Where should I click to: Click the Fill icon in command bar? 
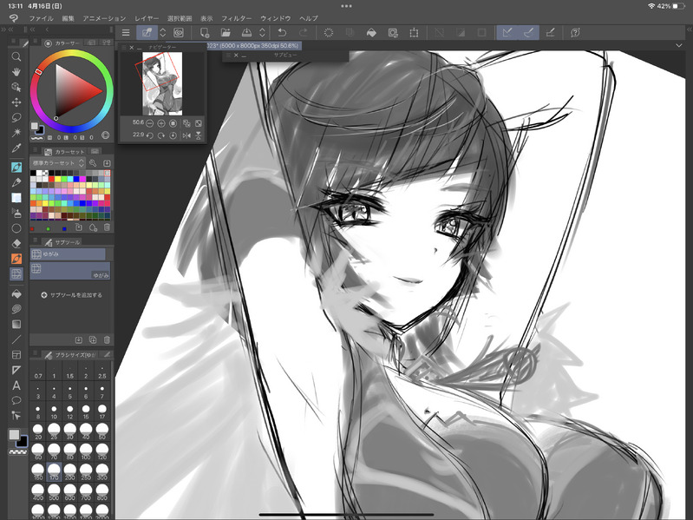[x=372, y=33]
